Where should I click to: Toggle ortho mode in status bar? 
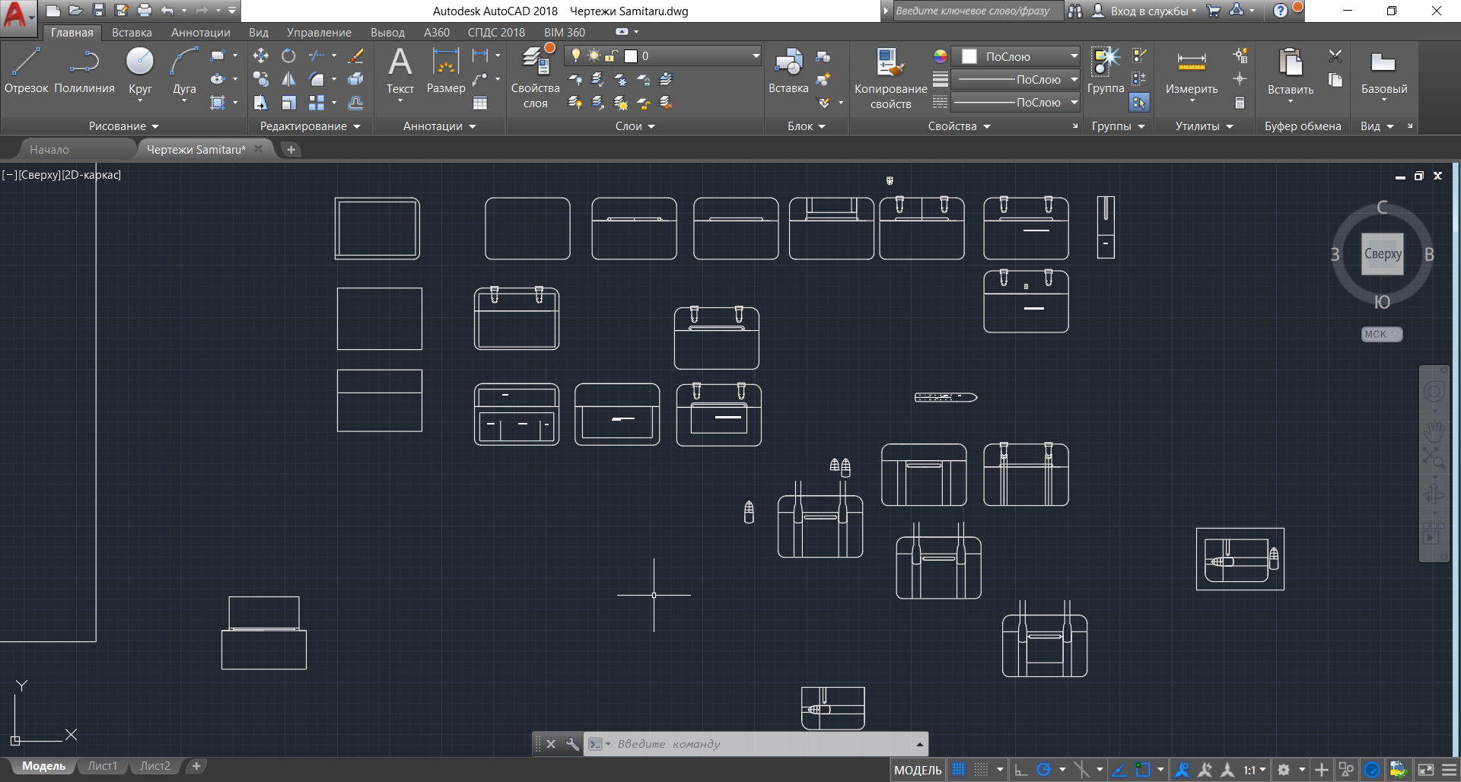tap(1021, 770)
